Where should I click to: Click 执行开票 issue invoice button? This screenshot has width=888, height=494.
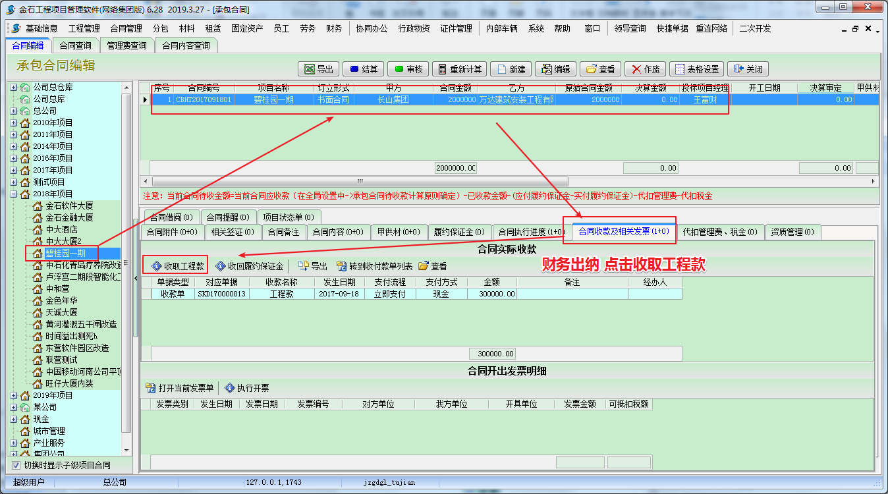point(248,388)
